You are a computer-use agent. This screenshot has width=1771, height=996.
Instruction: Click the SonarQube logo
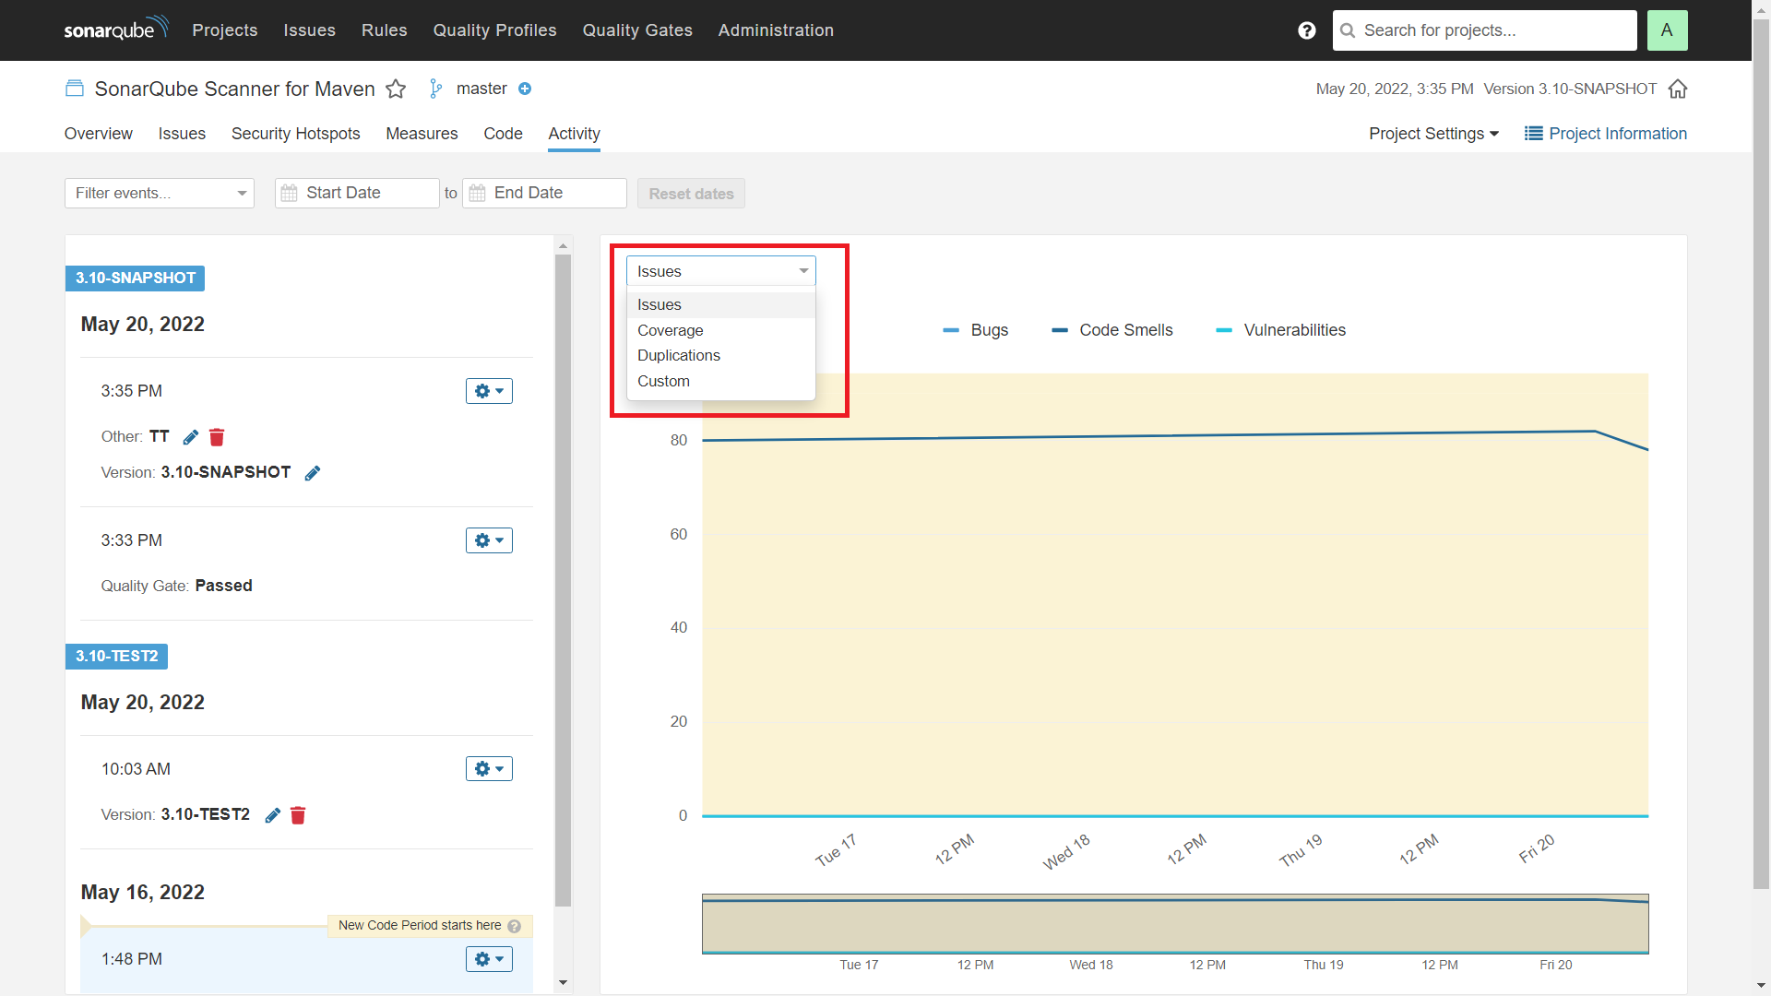tap(116, 29)
